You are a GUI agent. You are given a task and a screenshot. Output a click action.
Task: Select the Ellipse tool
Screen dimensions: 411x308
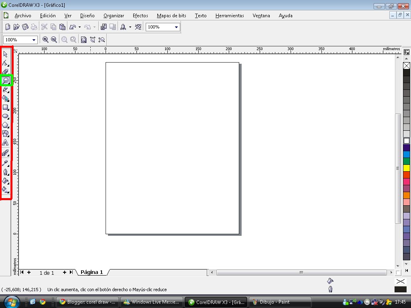pos(6,116)
